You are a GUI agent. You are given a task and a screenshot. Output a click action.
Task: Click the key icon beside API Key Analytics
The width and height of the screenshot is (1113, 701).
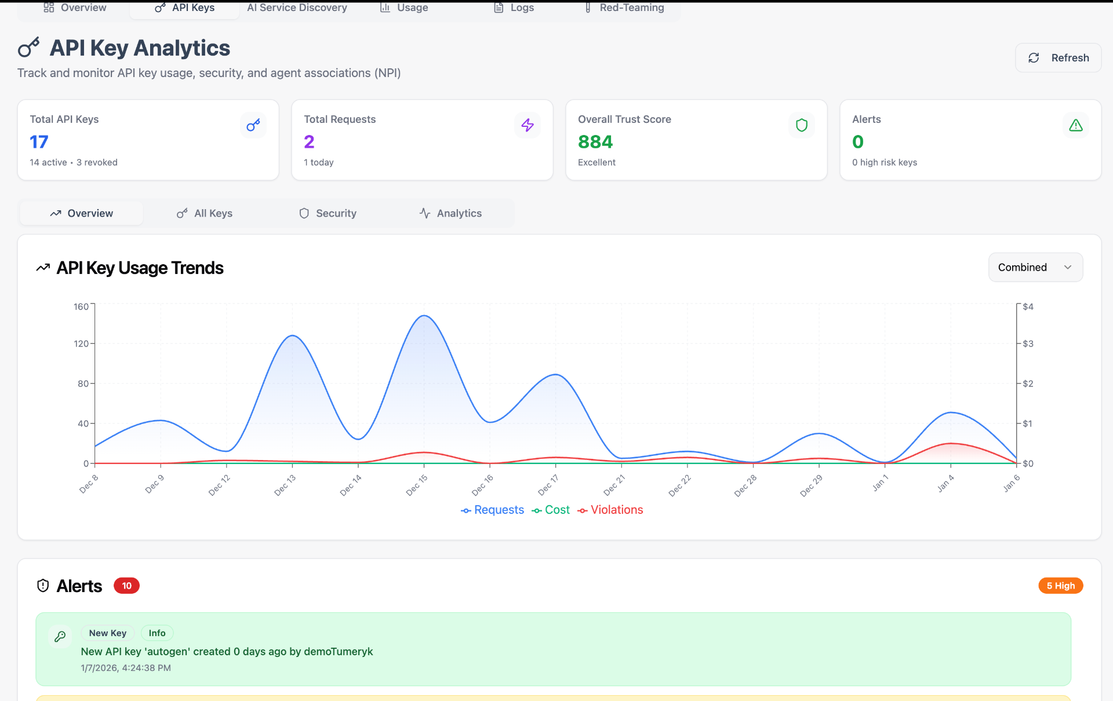pyautogui.click(x=29, y=48)
